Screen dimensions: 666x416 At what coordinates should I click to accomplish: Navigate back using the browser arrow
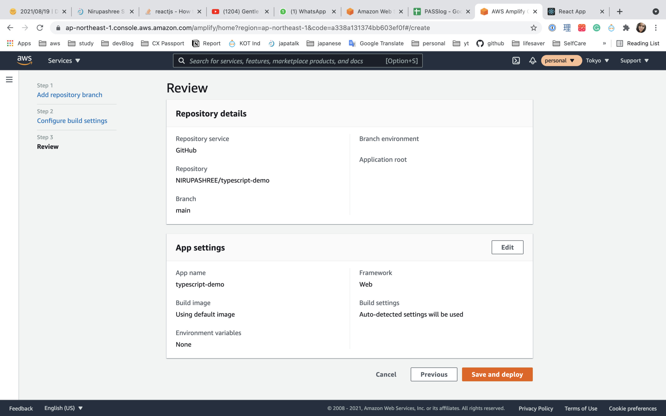point(10,28)
